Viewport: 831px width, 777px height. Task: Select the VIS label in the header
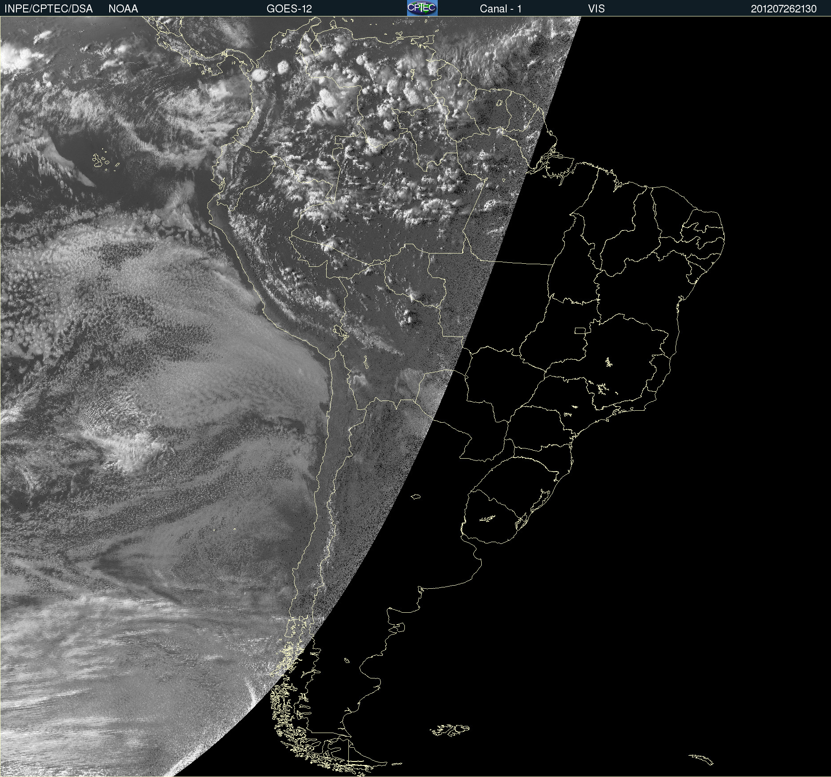596,9
